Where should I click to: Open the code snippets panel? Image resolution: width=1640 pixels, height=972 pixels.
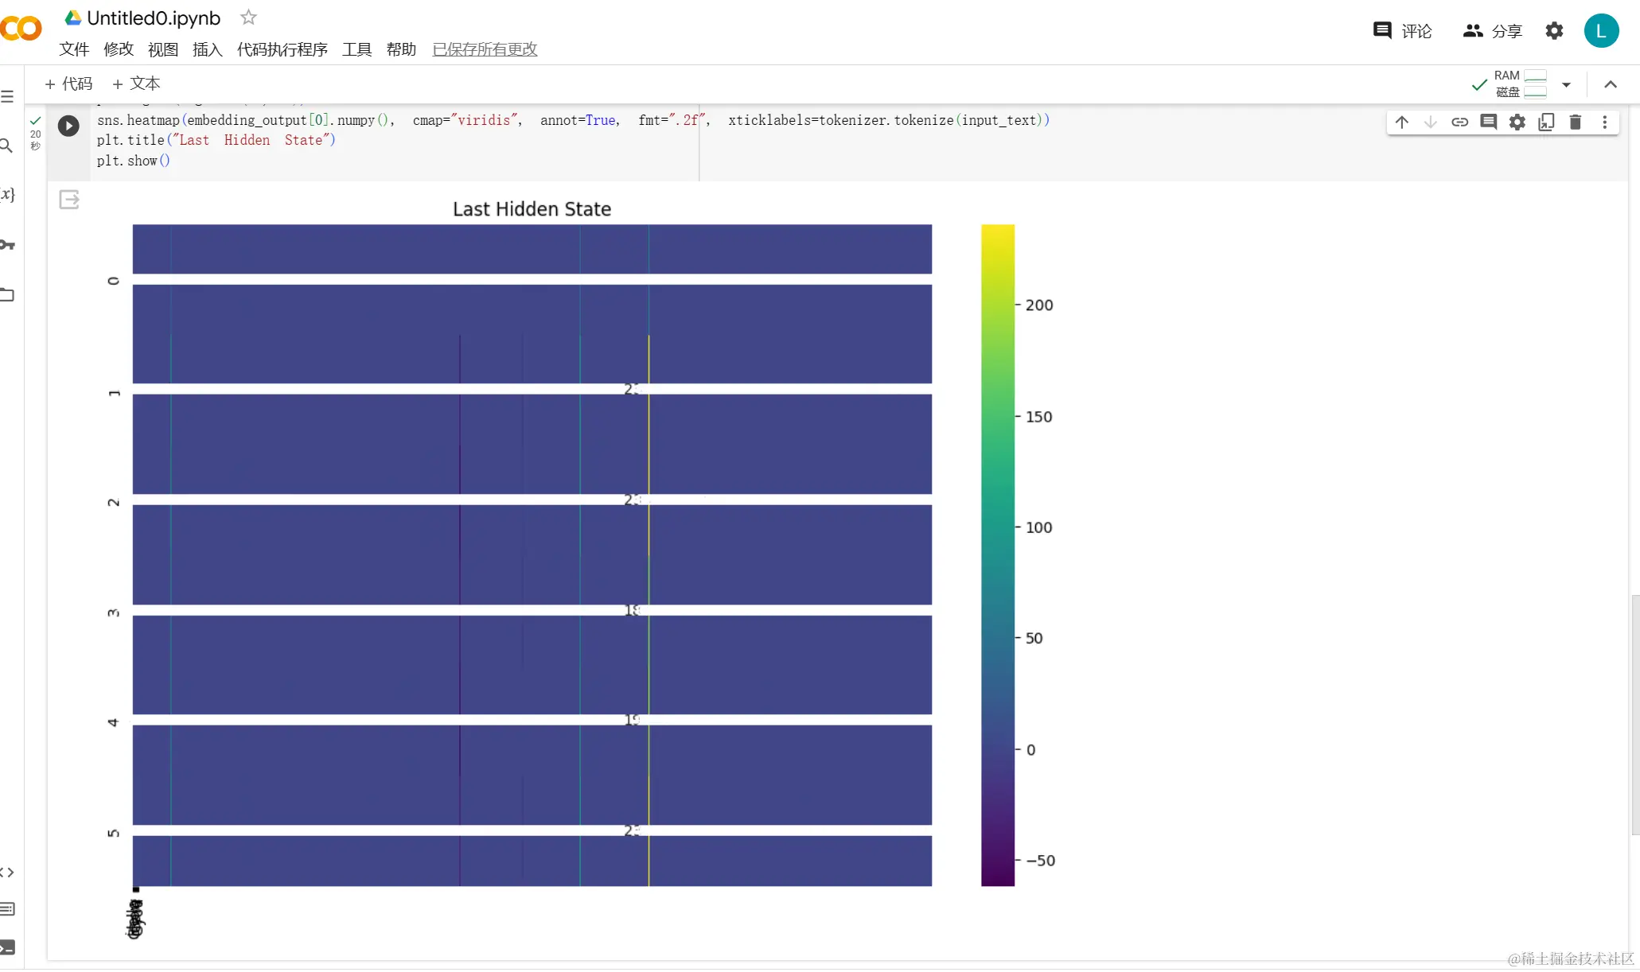click(7, 873)
